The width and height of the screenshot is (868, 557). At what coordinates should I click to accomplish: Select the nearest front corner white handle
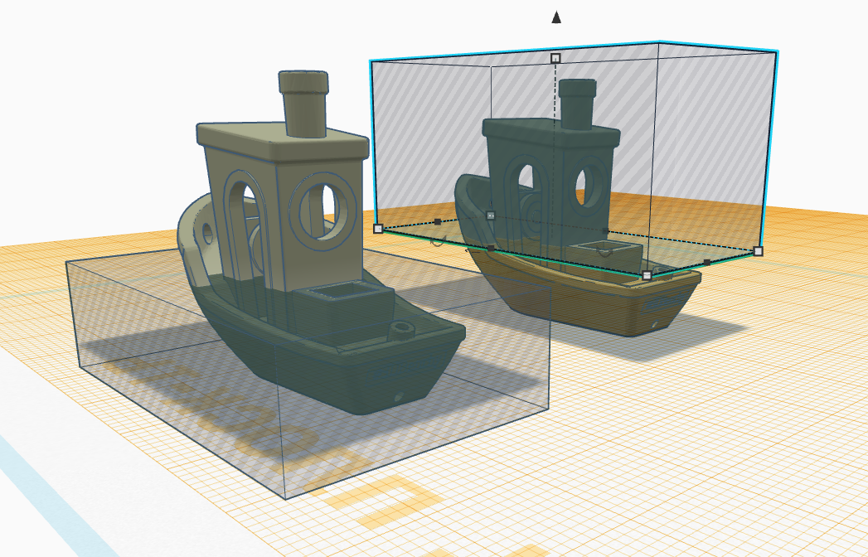tap(647, 274)
